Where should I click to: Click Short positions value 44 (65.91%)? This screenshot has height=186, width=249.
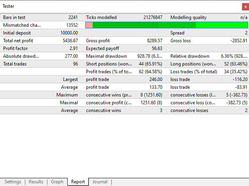151,64
